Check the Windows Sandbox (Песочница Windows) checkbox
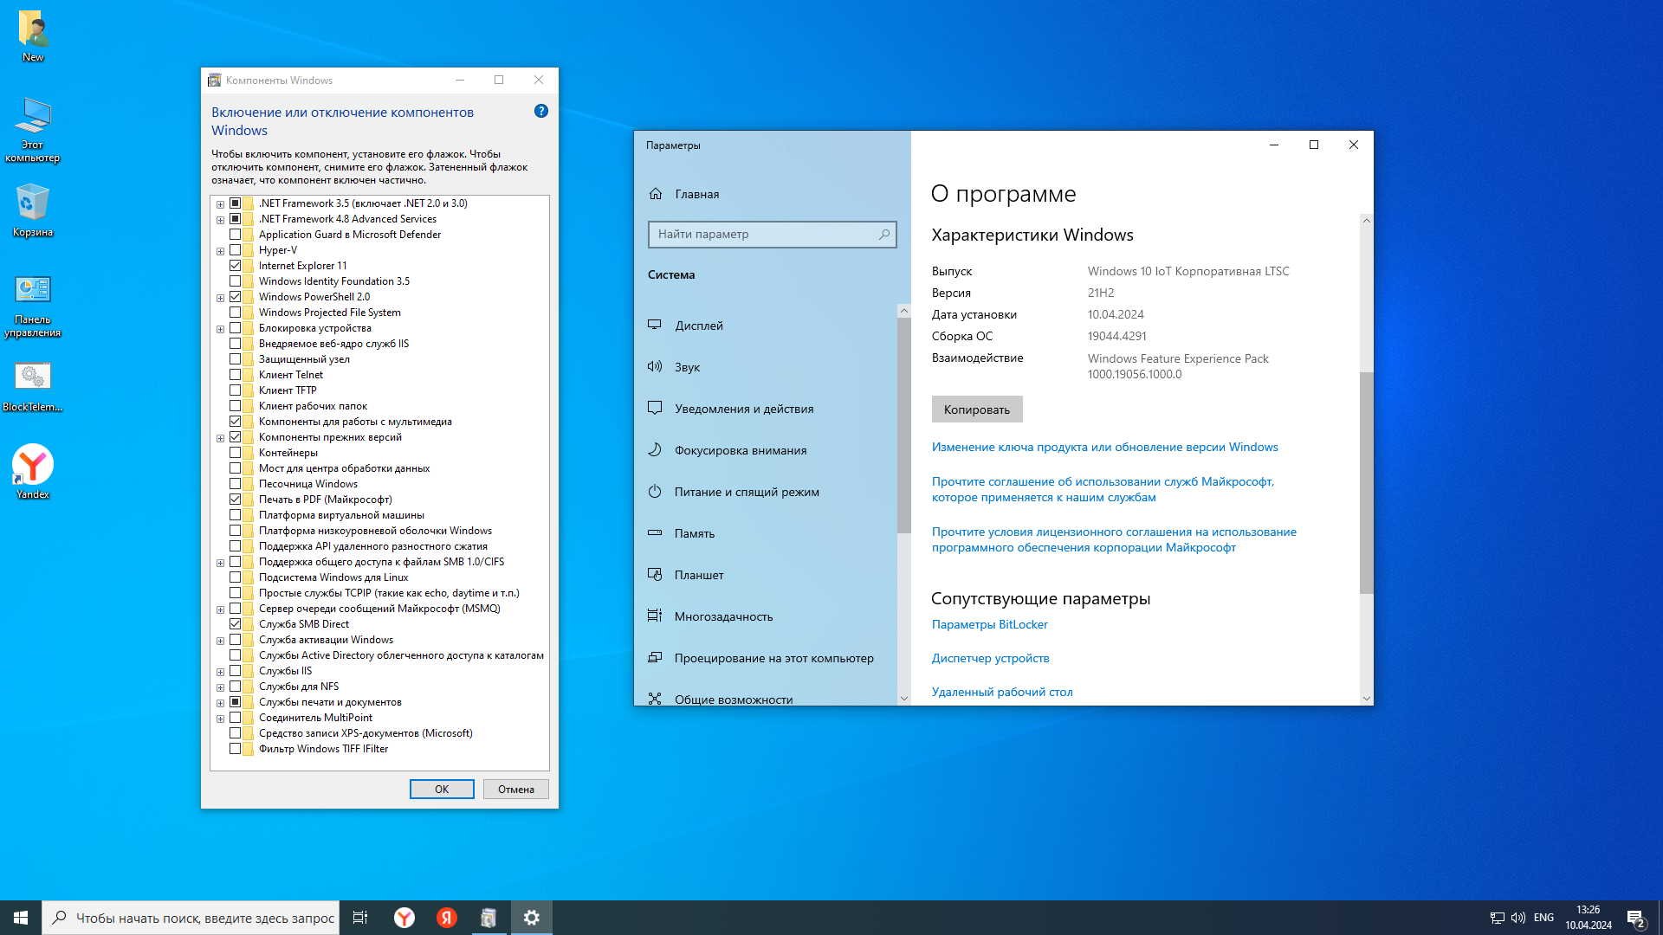This screenshot has width=1663, height=935. (235, 484)
